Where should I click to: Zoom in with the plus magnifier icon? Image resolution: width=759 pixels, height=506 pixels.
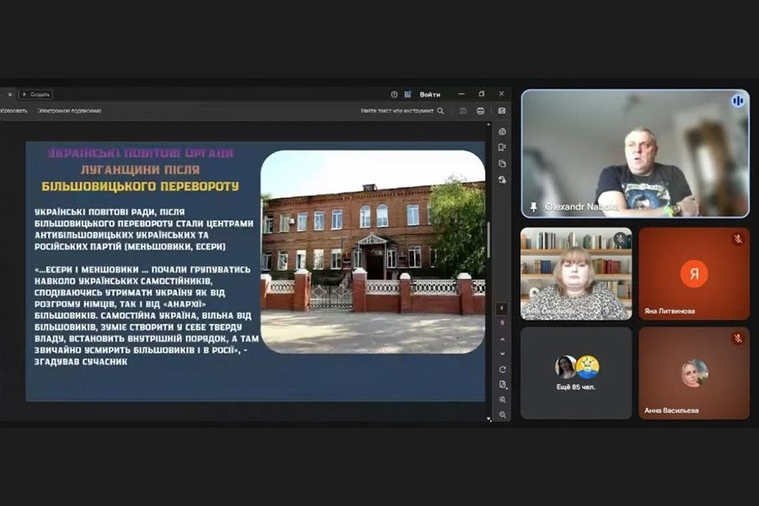point(502,400)
